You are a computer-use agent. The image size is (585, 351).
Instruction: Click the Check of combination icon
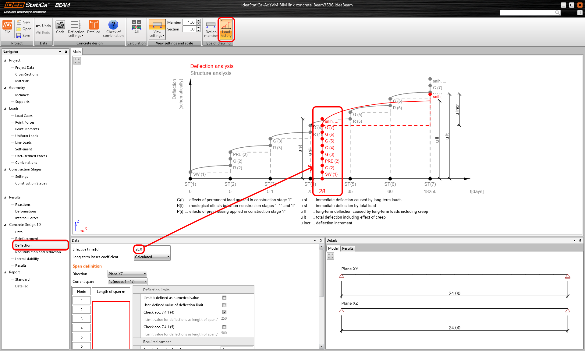(113, 25)
